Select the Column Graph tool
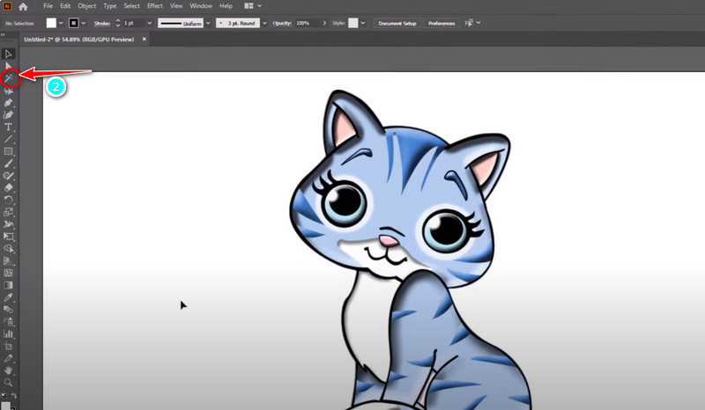The width and height of the screenshot is (705, 410). click(x=8, y=333)
